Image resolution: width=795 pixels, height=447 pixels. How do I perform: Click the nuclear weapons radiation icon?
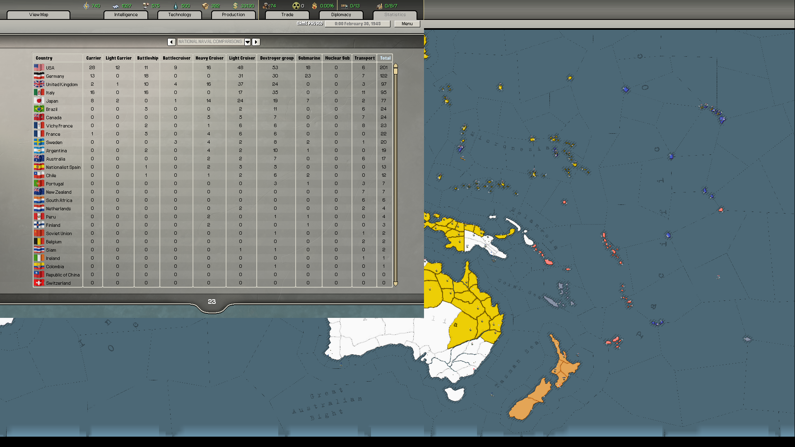(x=295, y=5)
